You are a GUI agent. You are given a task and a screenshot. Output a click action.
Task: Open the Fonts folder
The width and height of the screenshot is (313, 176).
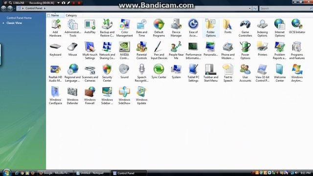coord(228,27)
